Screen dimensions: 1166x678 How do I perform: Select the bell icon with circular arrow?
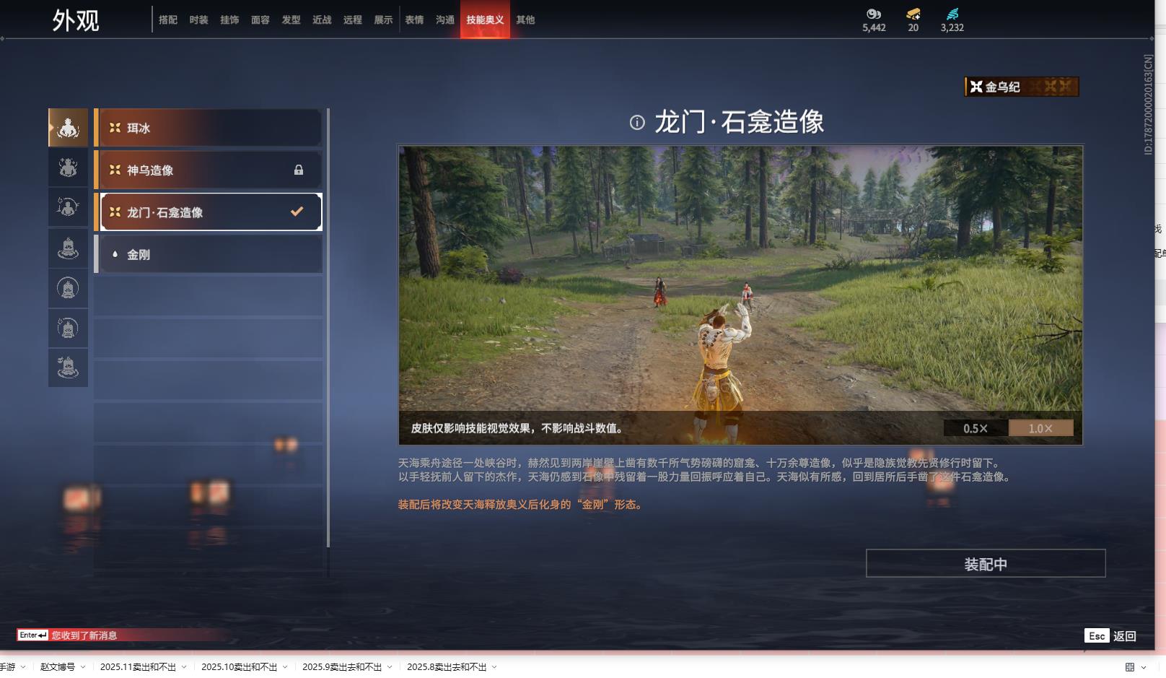[68, 329]
